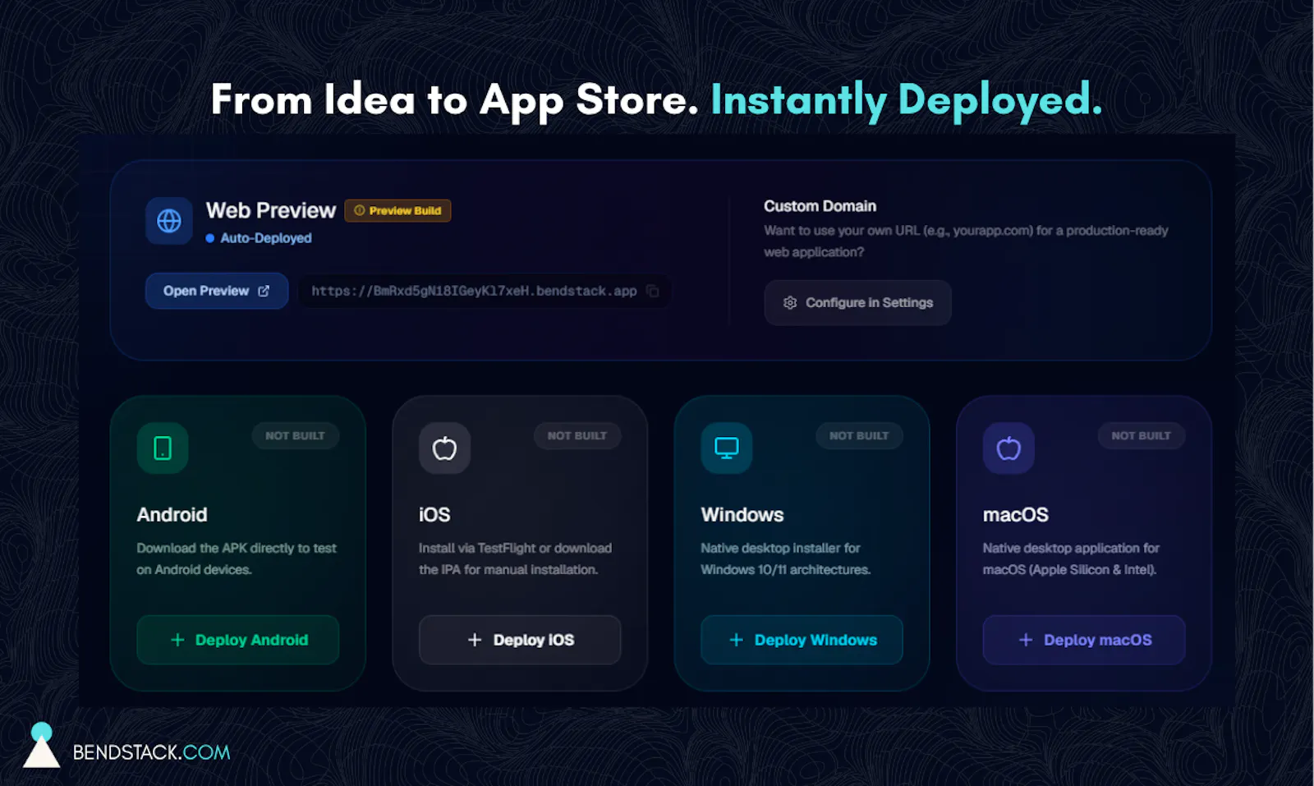1314x786 pixels.
Task: Click the Android card title
Action: [x=172, y=515]
